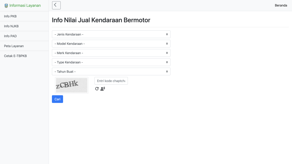The height and width of the screenshot is (164, 292).
Task: Expand the Tahun Buat dropdown
Action: (x=111, y=72)
